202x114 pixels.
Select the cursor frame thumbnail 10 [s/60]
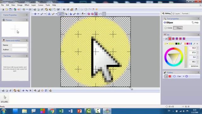coord(4,98)
